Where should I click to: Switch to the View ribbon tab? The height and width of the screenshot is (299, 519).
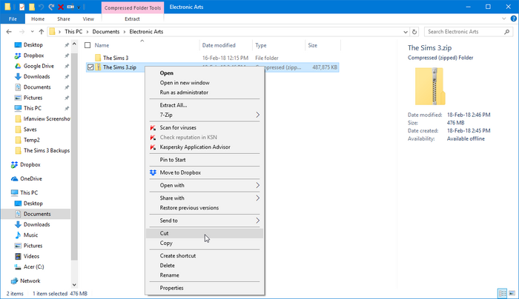coord(88,19)
